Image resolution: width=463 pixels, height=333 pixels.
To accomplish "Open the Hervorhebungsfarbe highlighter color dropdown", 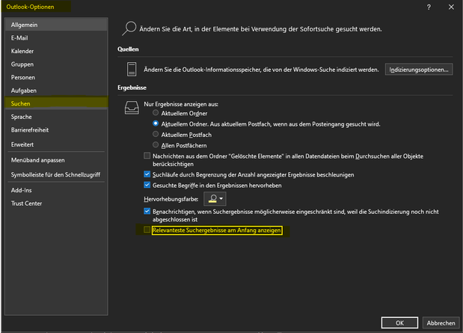I will (215, 199).
